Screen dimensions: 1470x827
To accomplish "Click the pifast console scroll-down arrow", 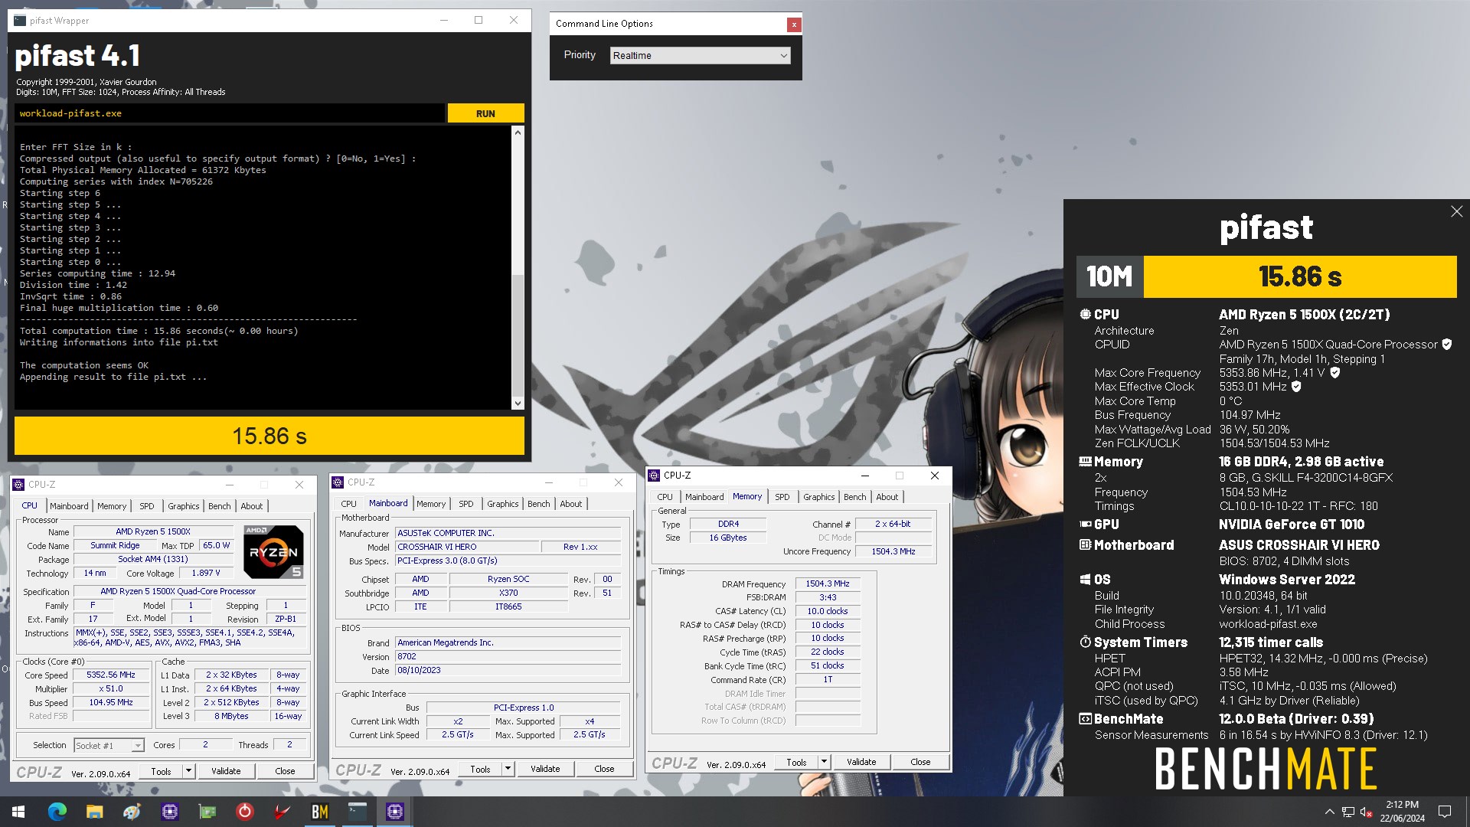I will 518,404.
